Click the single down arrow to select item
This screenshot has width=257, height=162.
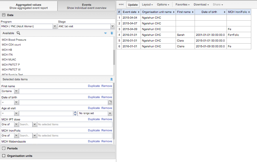[106, 33]
